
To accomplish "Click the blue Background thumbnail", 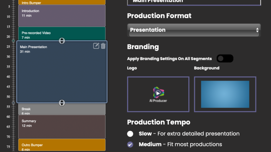I will (225, 94).
